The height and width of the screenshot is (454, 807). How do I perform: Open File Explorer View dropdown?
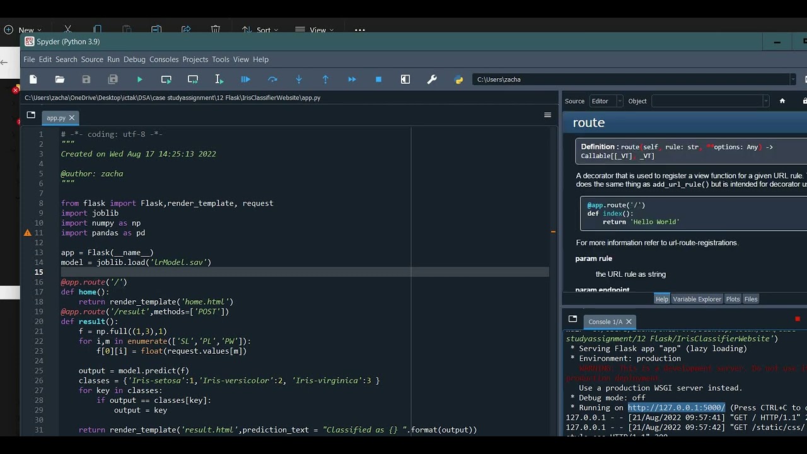(315, 30)
